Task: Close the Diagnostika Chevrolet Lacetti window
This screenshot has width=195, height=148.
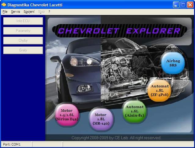Action: point(190,5)
